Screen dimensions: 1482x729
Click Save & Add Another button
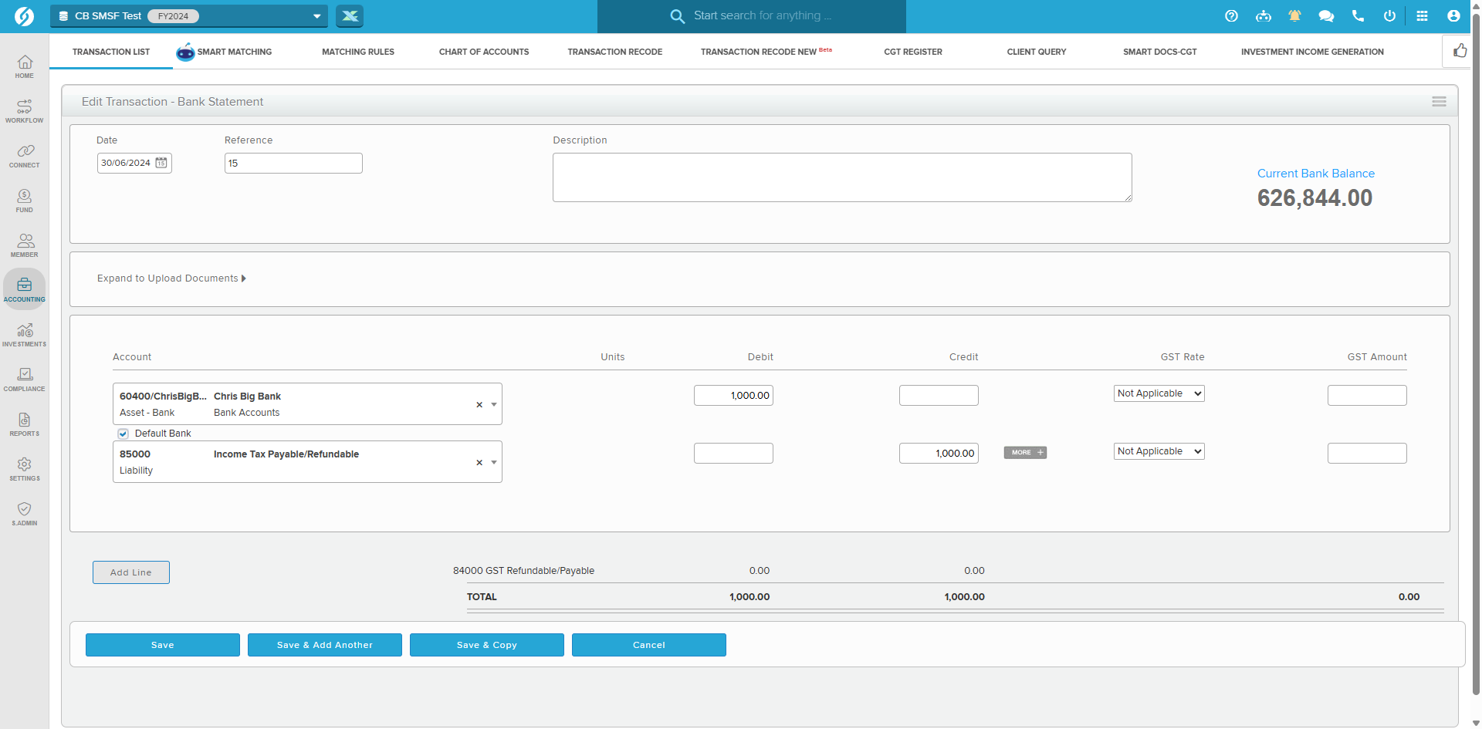coord(325,645)
